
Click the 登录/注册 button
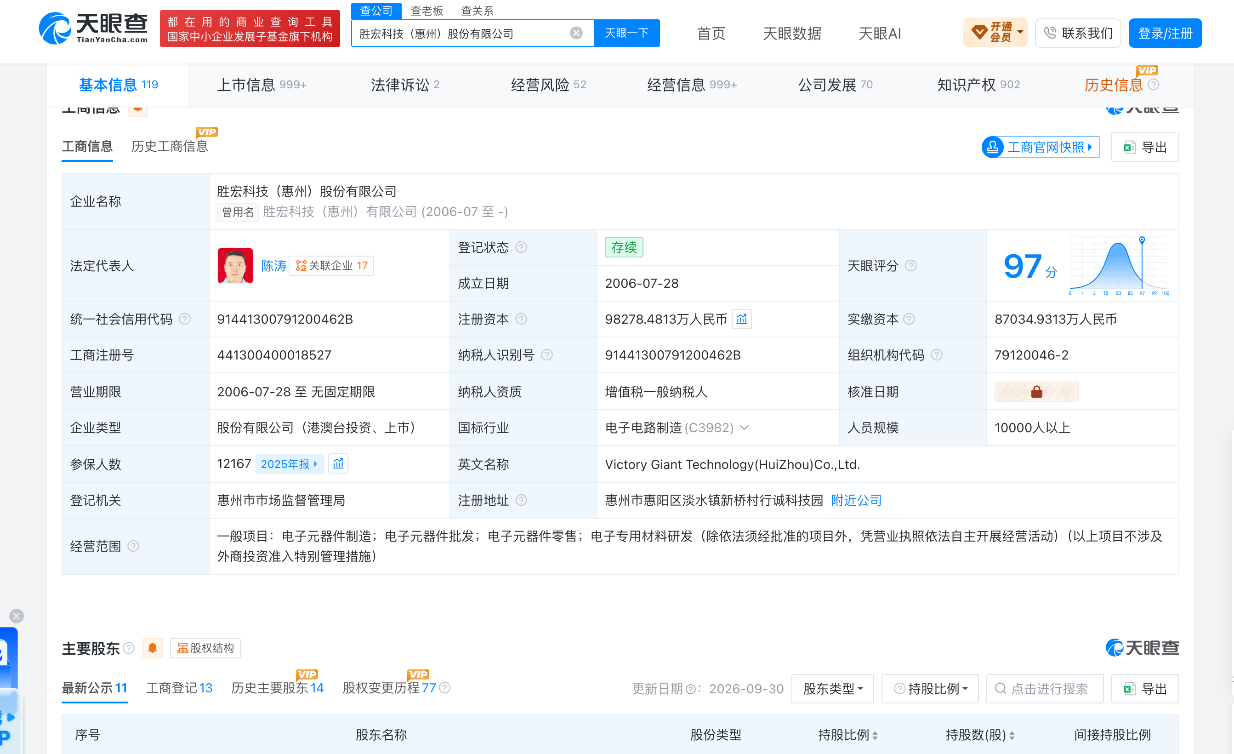click(1165, 33)
